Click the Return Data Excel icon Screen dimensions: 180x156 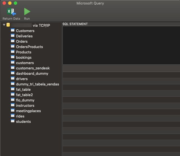tap(11, 12)
